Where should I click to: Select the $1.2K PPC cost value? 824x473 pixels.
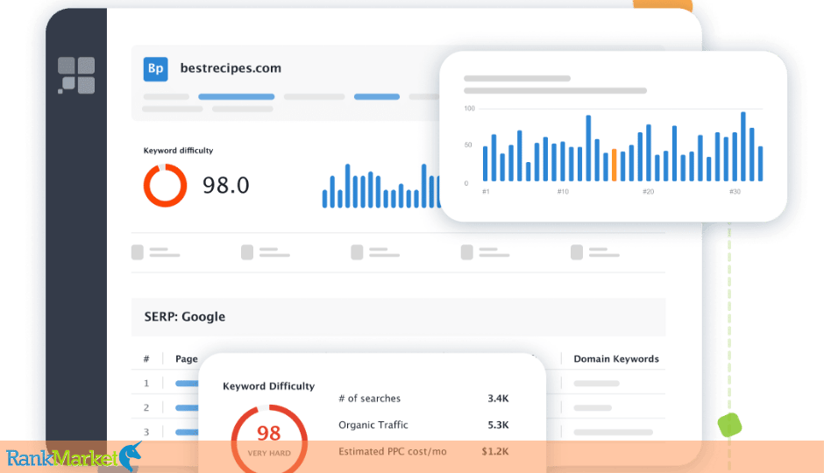(x=495, y=451)
